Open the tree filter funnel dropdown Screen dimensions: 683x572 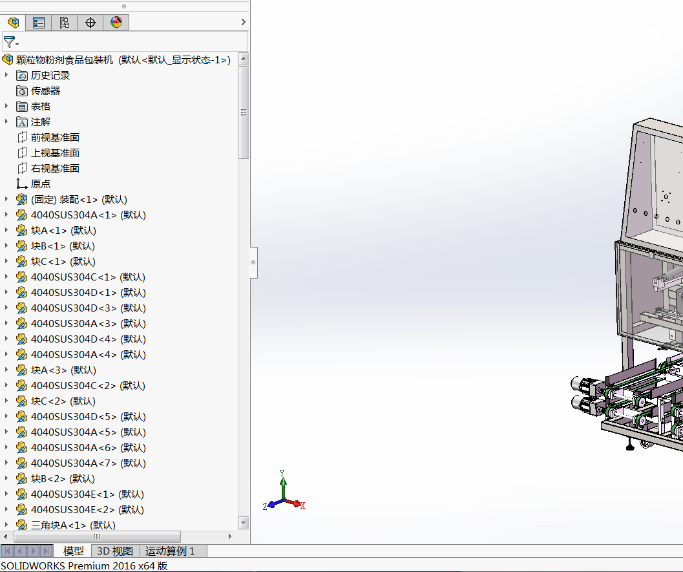[x=11, y=42]
